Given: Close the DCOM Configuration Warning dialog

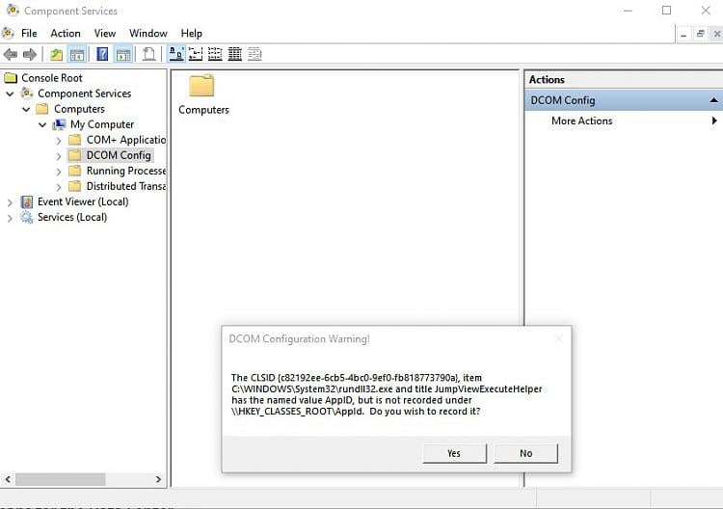Looking at the screenshot, I should point(558,339).
